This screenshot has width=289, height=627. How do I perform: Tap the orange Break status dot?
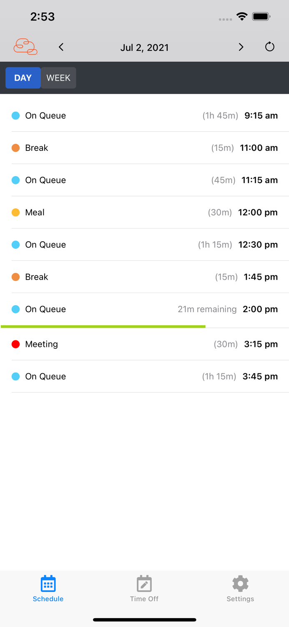pyautogui.click(x=15, y=148)
